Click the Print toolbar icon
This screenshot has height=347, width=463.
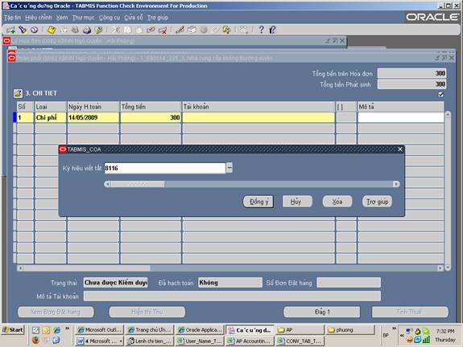pyautogui.click(x=87, y=30)
